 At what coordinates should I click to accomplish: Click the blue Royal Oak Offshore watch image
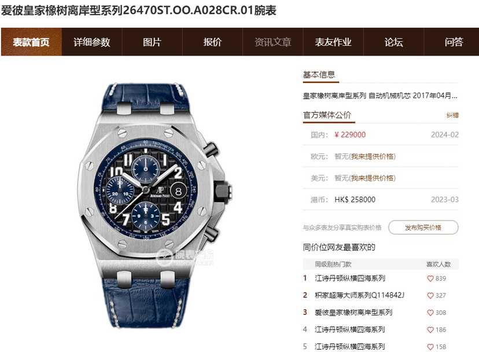pyautogui.click(x=155, y=206)
